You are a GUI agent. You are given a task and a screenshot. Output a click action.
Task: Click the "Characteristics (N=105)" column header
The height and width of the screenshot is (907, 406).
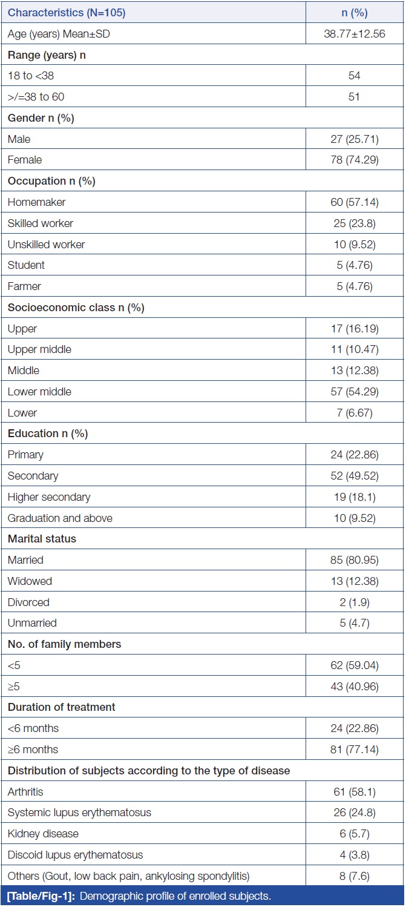67,13
